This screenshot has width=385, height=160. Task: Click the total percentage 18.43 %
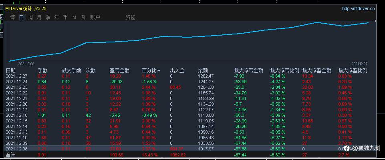coord(150,155)
